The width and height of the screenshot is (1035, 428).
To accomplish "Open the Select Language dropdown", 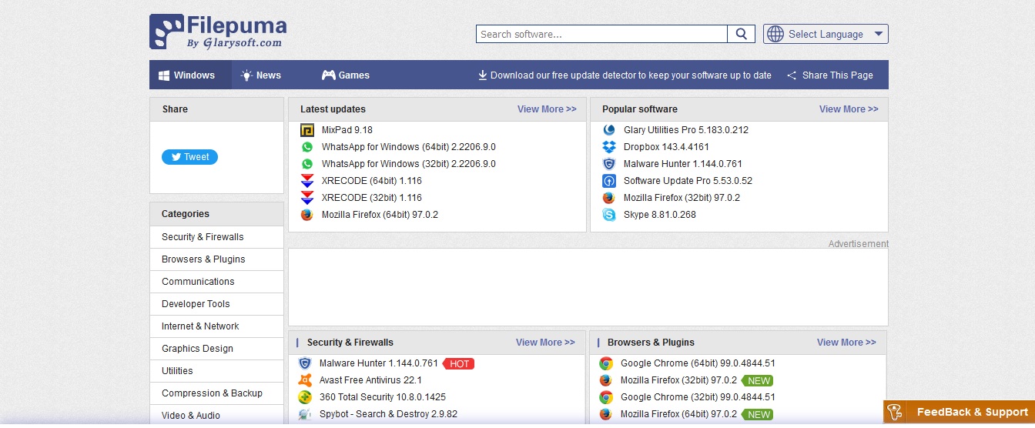I will 826,34.
